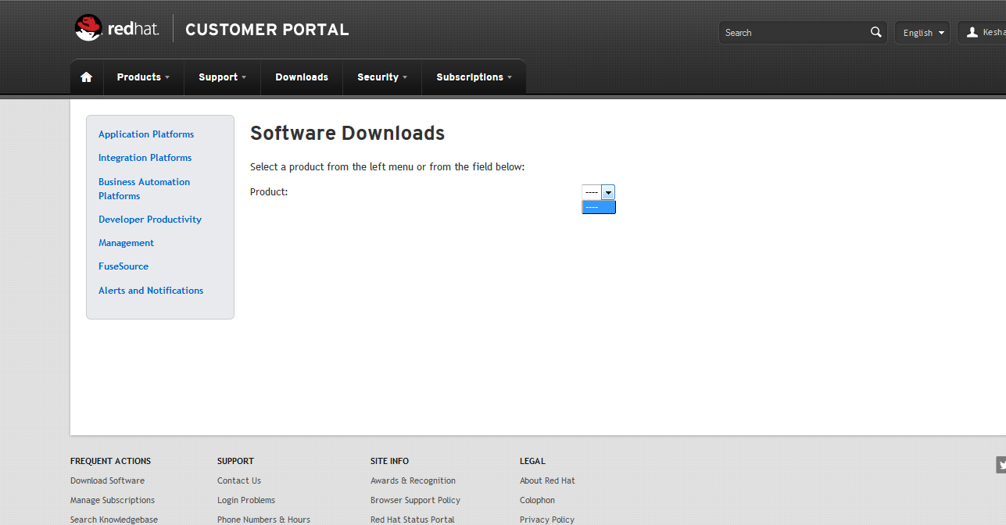Click the Colophon footer link
This screenshot has height=525, width=1006.
pos(537,500)
